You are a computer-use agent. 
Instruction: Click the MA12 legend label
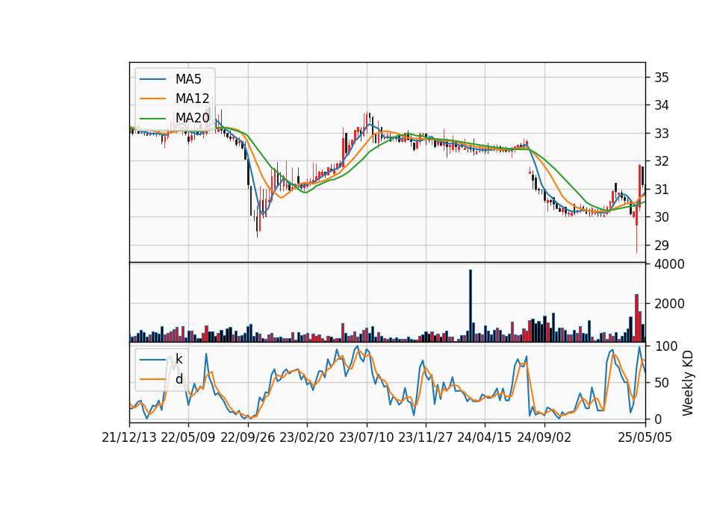192,99
